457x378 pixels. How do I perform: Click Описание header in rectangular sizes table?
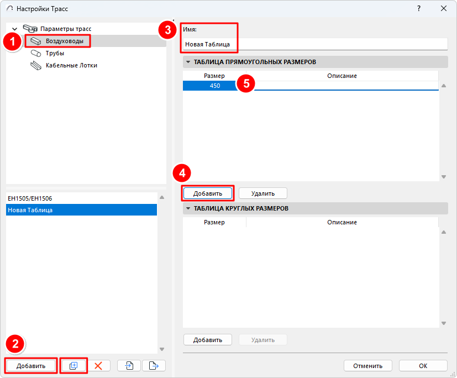tap(342, 76)
